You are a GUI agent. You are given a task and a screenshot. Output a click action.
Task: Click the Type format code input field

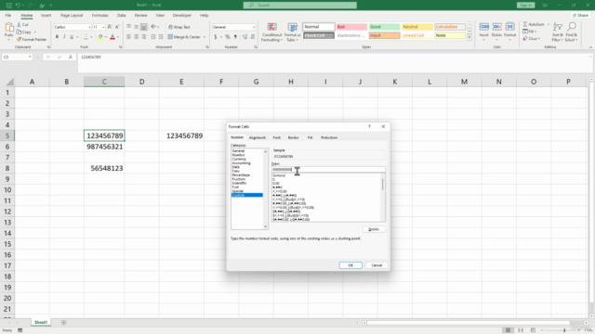(328, 169)
